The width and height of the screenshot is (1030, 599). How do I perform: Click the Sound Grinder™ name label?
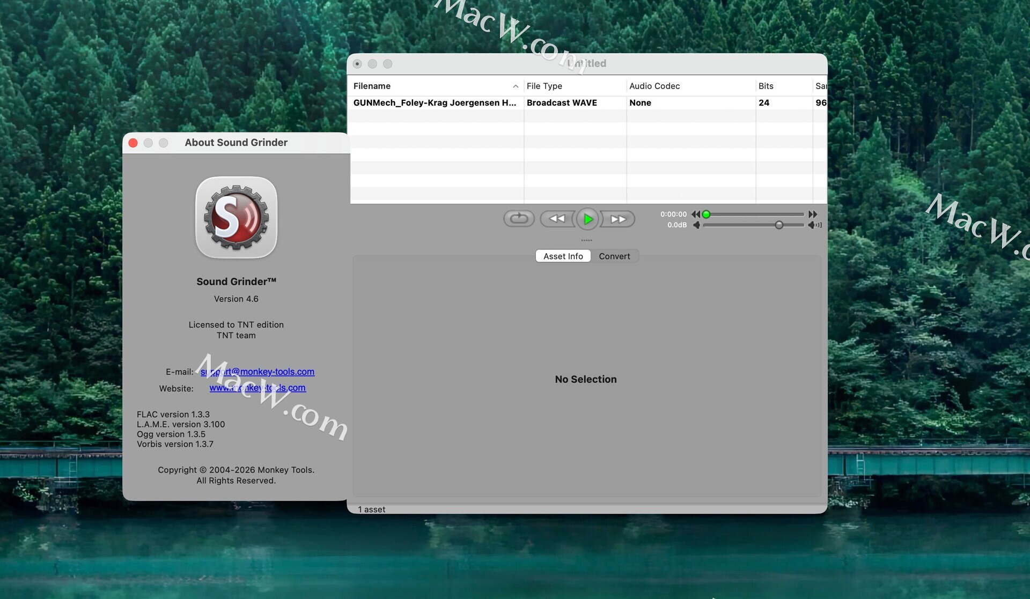click(236, 282)
